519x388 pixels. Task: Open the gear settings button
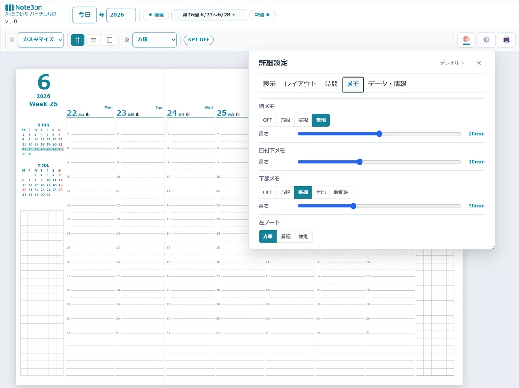point(487,40)
